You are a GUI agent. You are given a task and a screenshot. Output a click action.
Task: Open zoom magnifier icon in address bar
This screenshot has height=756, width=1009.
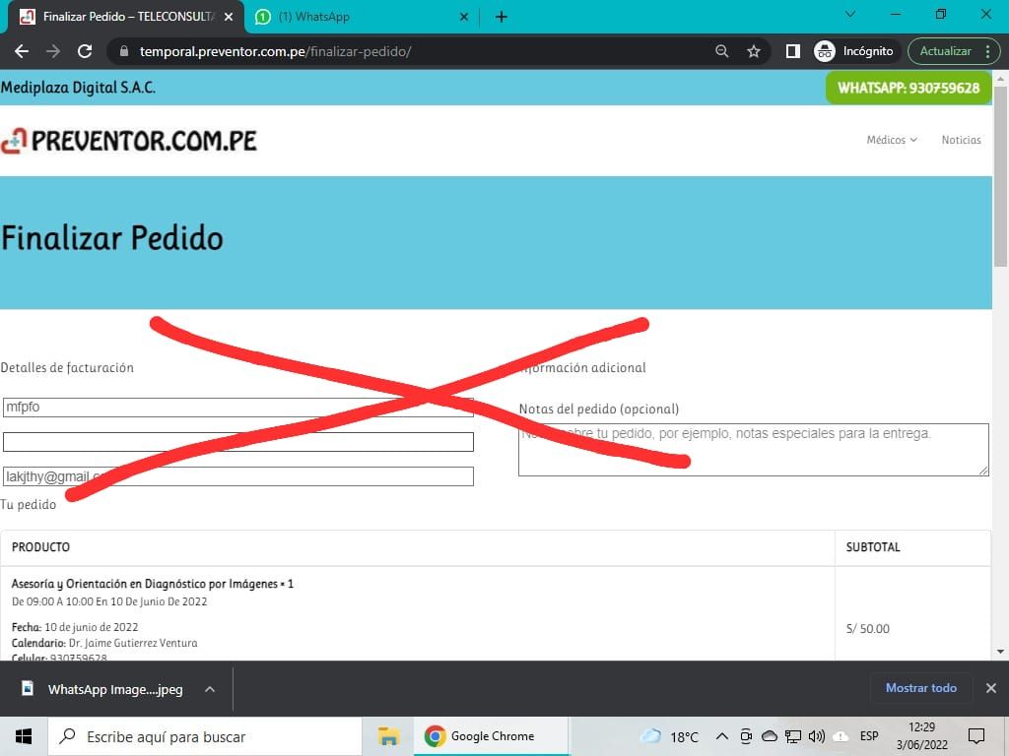coord(722,51)
